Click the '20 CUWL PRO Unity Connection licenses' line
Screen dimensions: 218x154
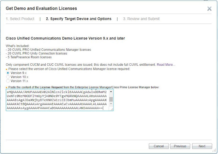[36, 53]
